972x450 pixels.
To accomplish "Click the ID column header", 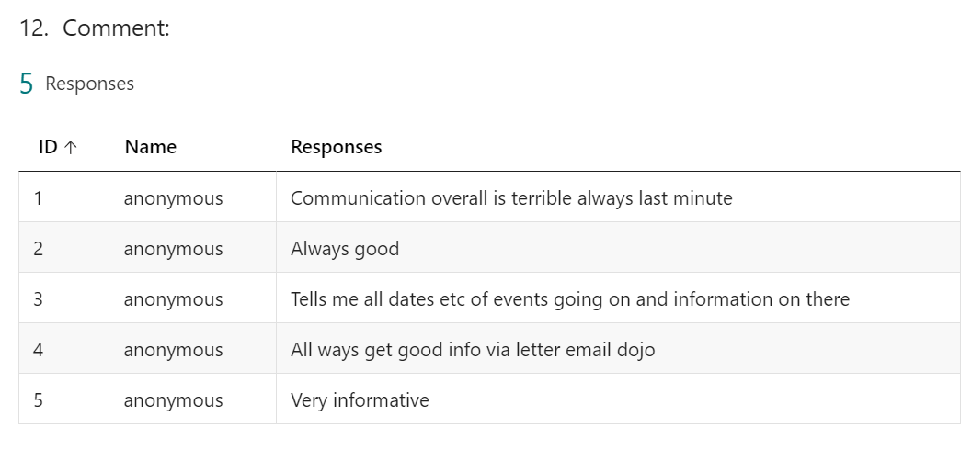I will (x=58, y=147).
